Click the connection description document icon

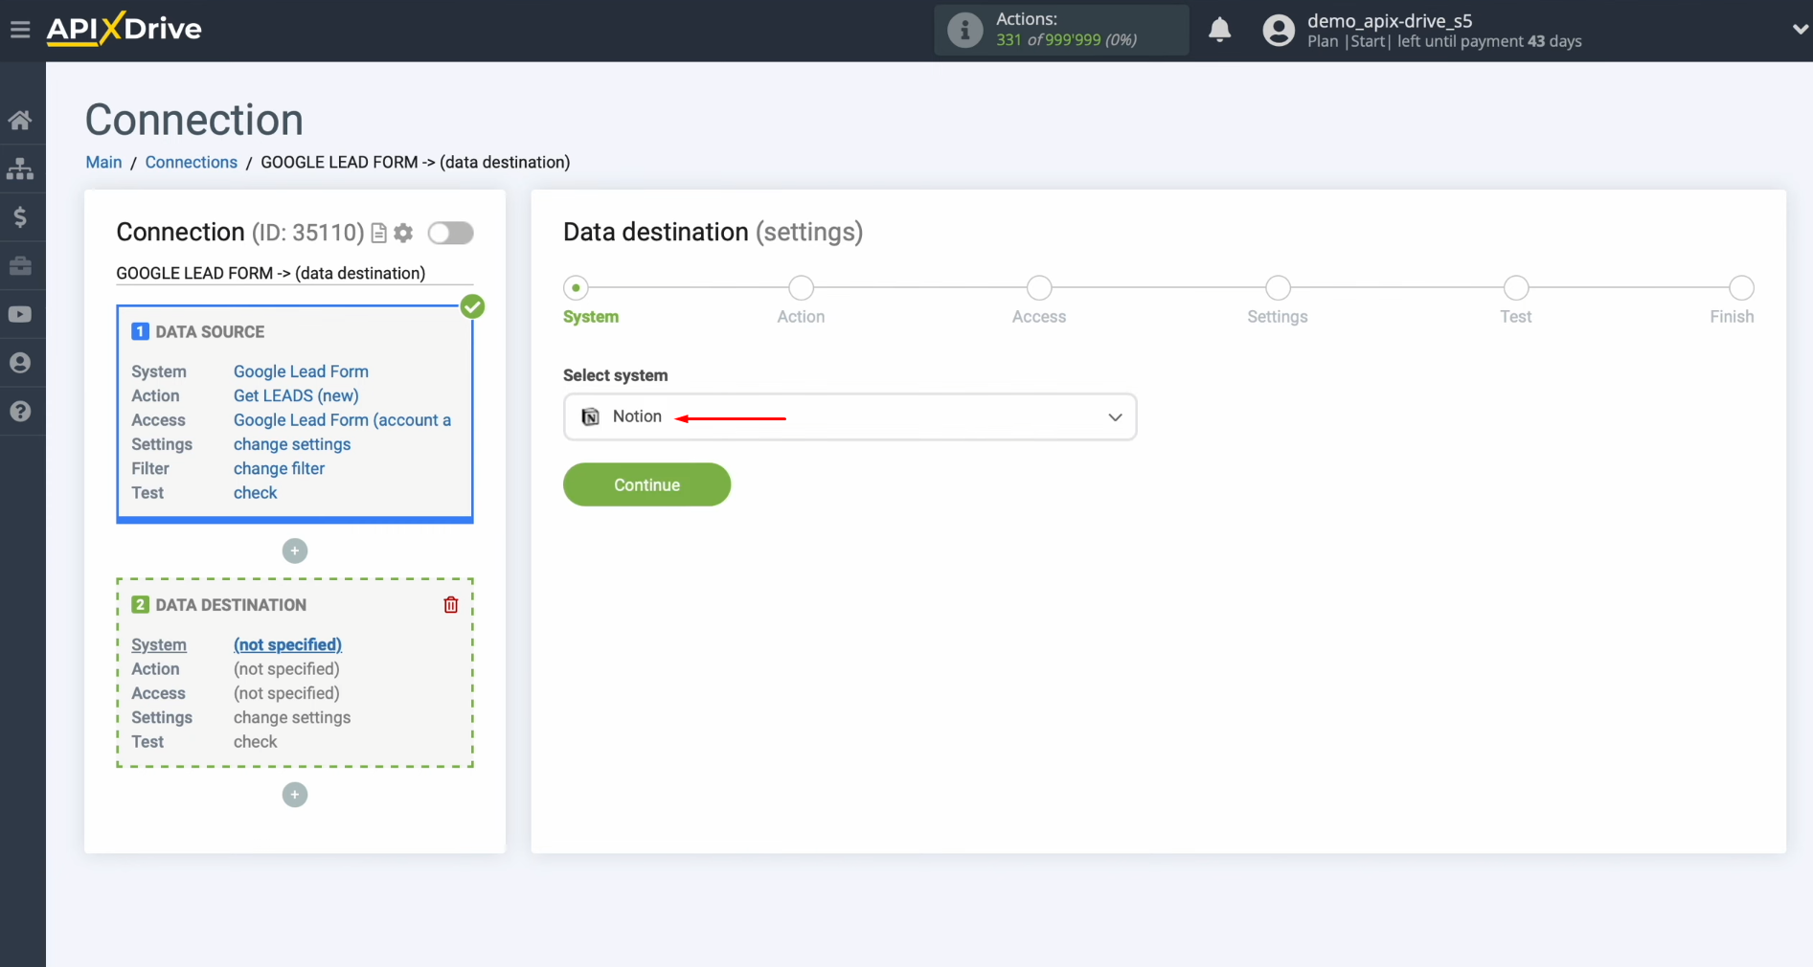coord(379,233)
